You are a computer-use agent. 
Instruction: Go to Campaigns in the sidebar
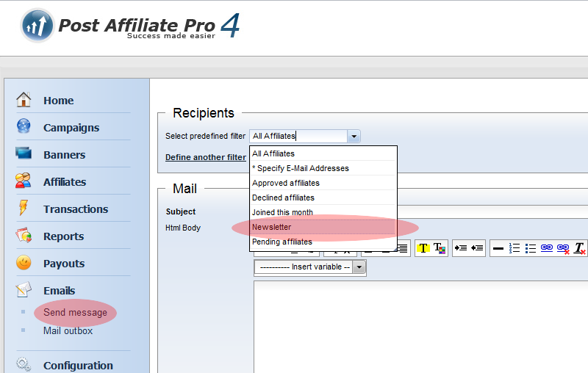click(71, 128)
